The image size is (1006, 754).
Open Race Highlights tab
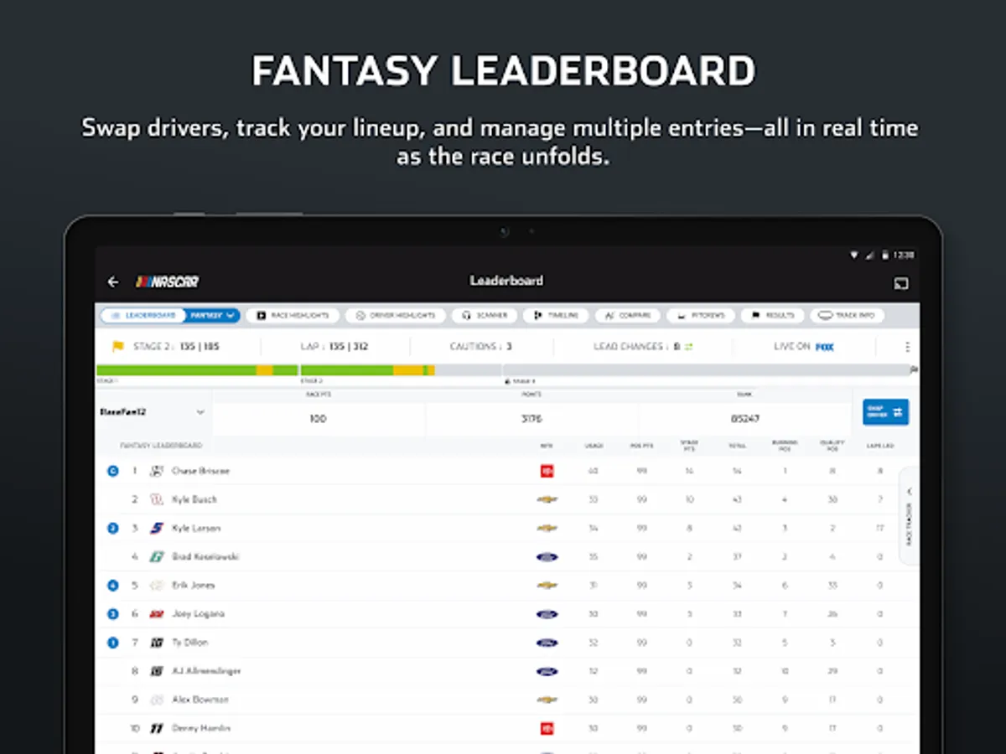point(293,316)
